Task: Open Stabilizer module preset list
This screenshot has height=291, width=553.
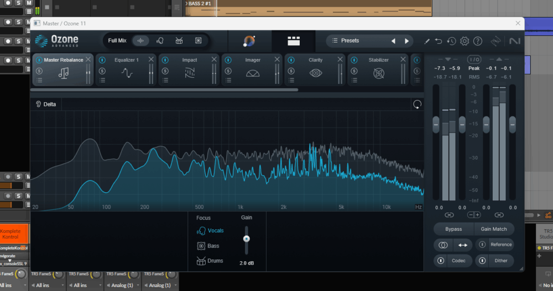Action: (x=354, y=81)
